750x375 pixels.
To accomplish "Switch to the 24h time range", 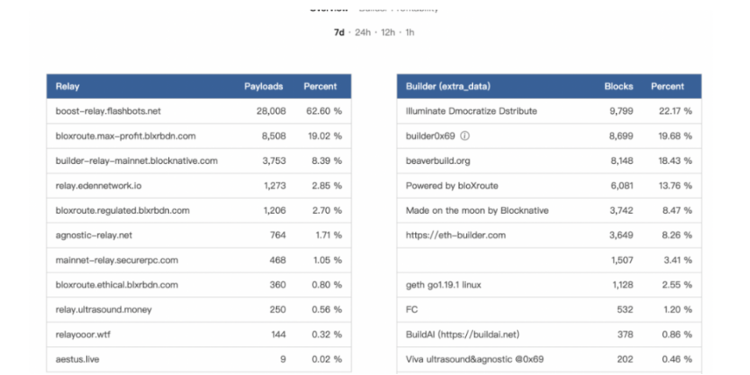I will point(363,32).
